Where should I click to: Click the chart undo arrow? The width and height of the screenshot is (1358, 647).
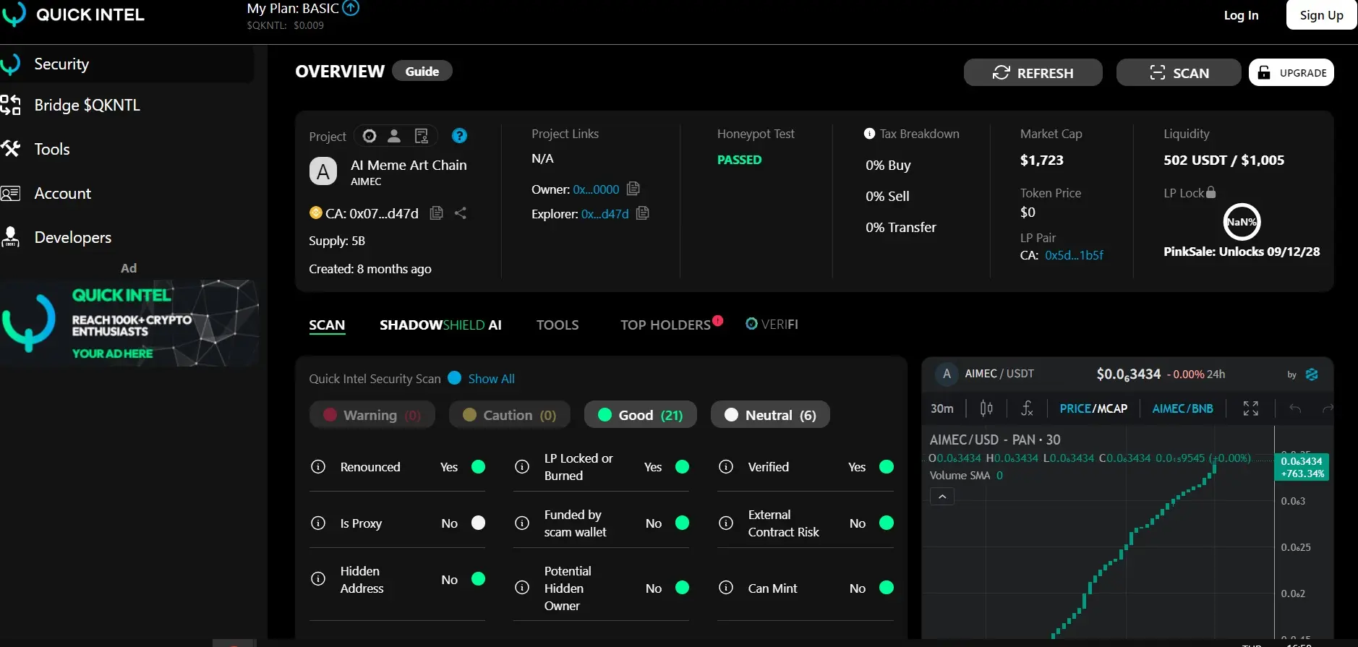point(1295,408)
